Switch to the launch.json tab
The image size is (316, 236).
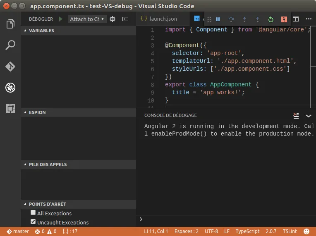163,19
